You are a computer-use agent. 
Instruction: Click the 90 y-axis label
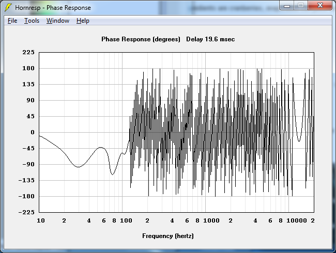click(x=30, y=100)
